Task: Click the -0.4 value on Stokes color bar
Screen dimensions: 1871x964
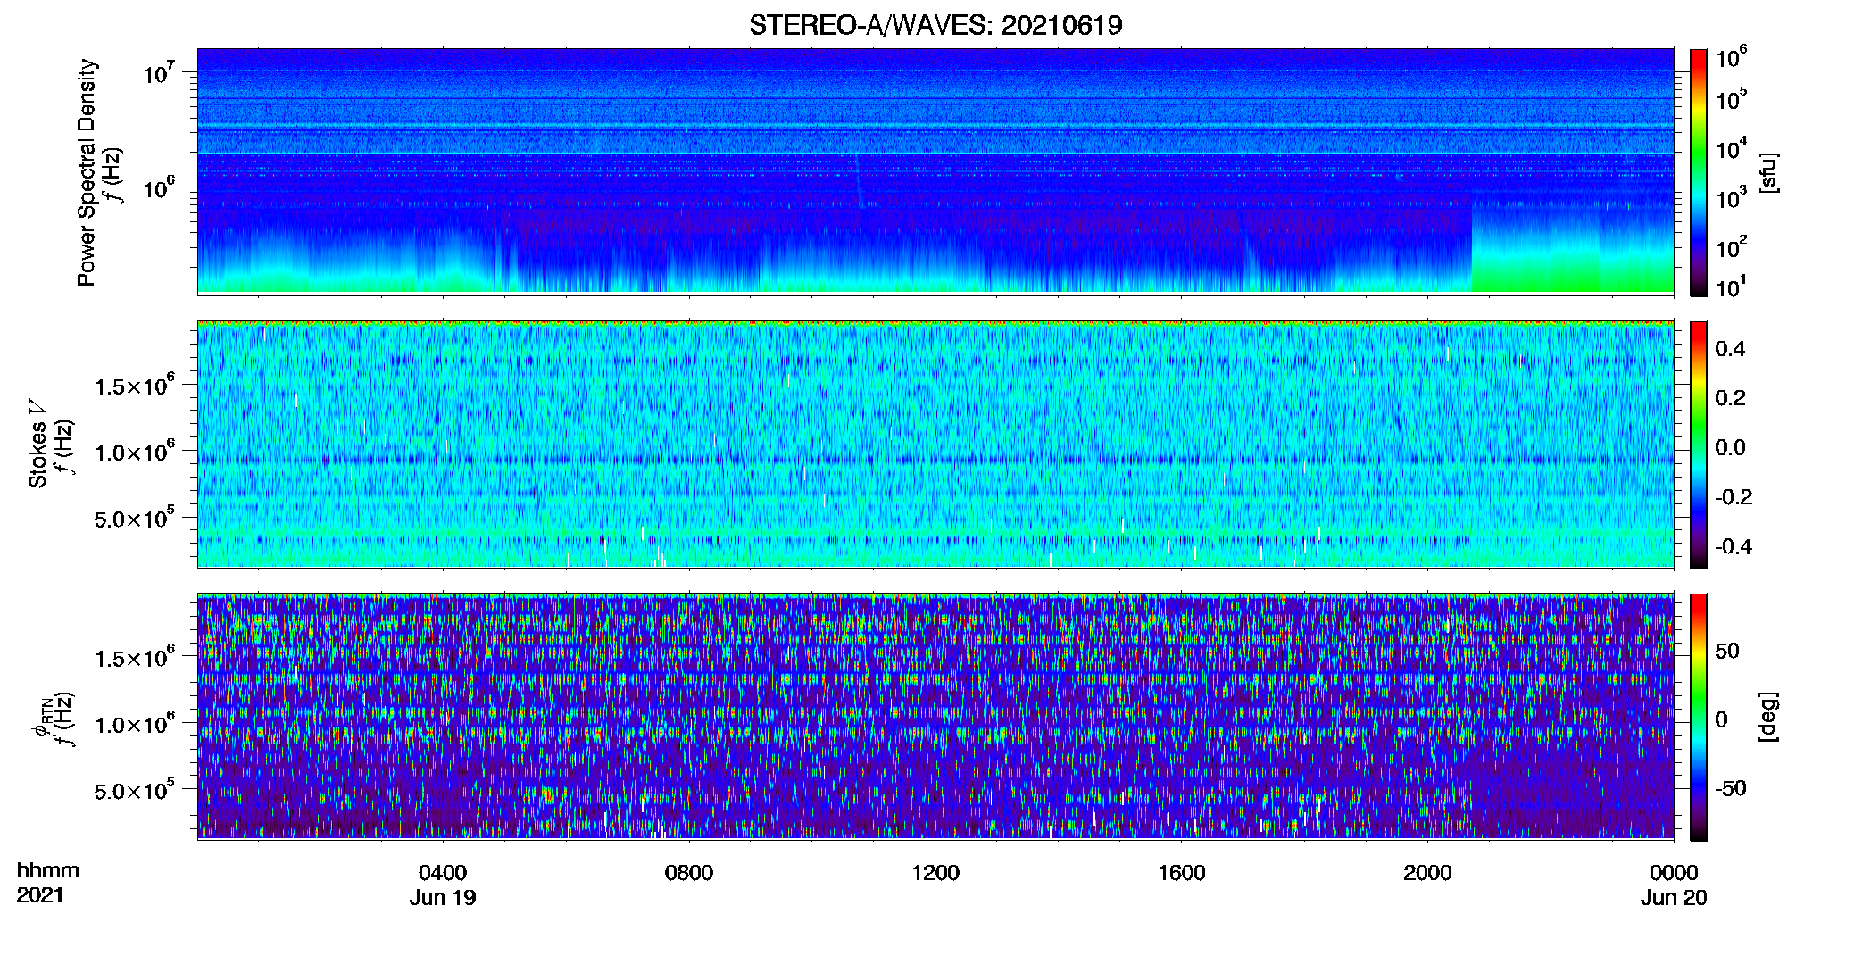Action: [x=1734, y=546]
